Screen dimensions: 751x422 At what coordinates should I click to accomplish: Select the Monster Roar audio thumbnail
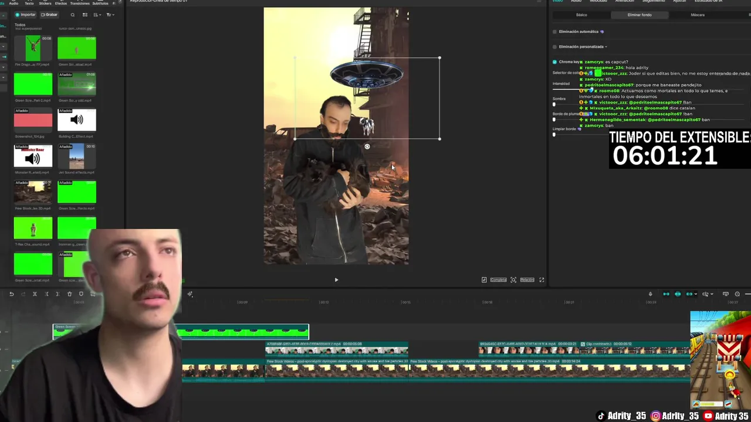coord(33,156)
